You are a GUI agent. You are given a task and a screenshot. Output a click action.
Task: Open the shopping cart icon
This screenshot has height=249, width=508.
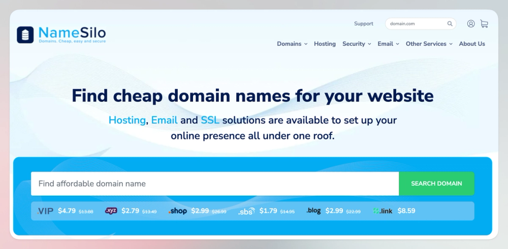tap(484, 24)
